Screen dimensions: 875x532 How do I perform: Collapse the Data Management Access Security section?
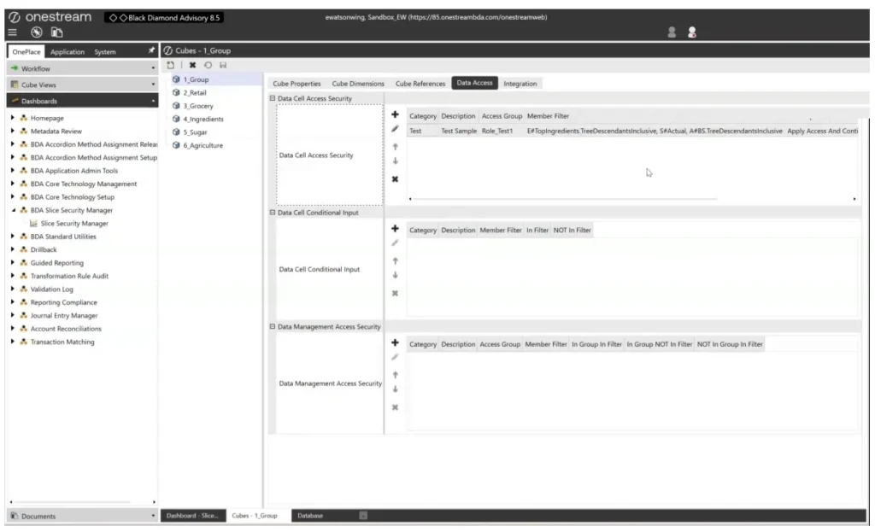coord(273,327)
